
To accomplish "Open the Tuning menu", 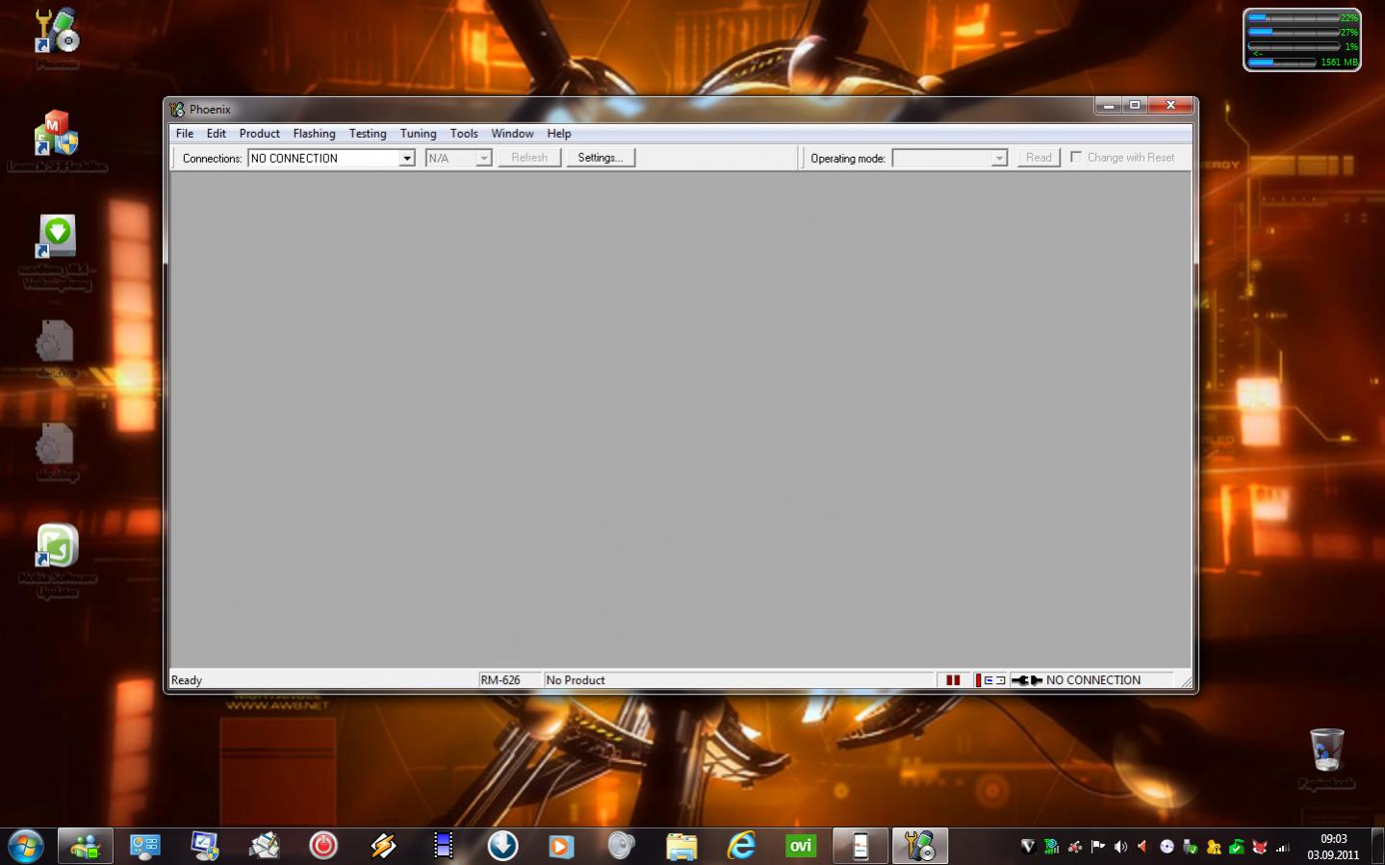I will 419,134.
